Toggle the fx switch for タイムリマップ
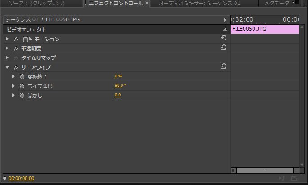The width and height of the screenshot is (308, 185). [16, 58]
